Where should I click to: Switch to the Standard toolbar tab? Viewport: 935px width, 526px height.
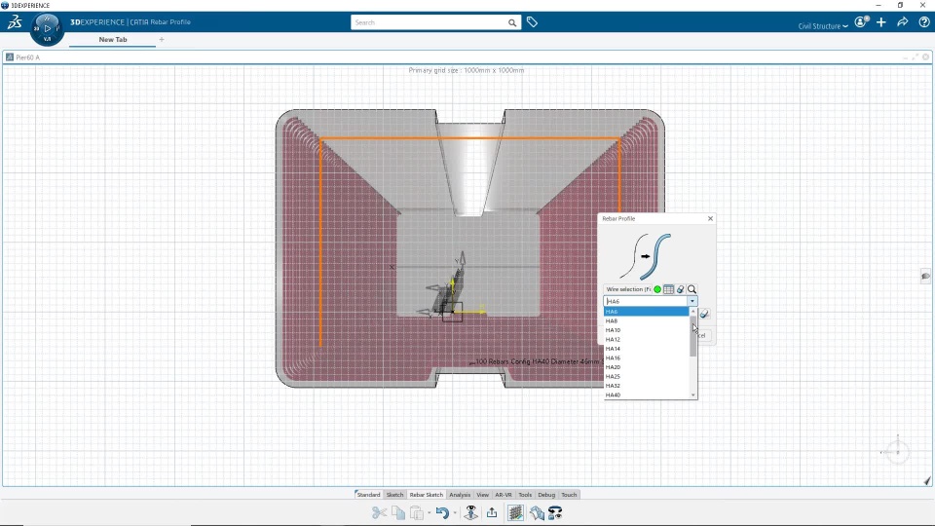click(368, 495)
